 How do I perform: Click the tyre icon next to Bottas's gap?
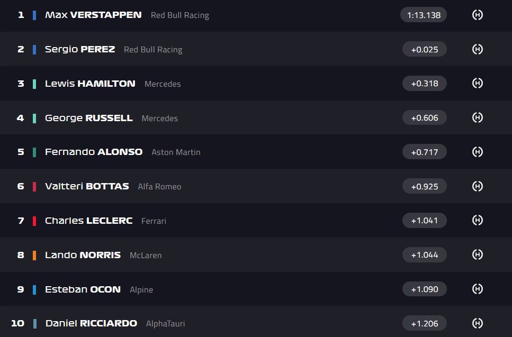tap(477, 186)
